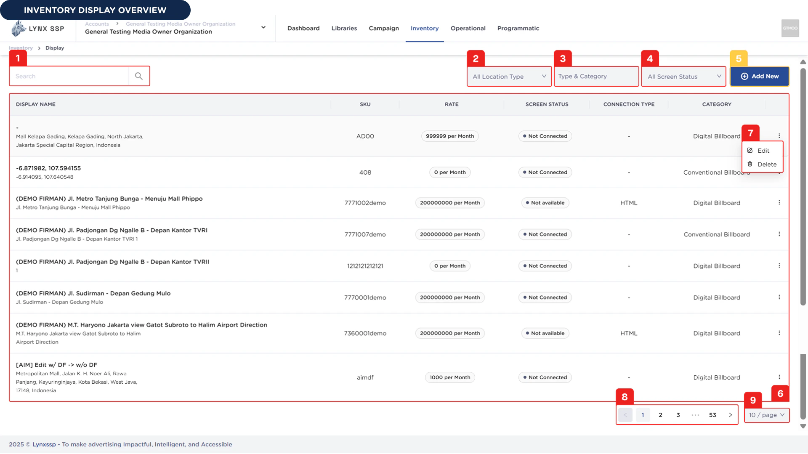Click the Accounts breadcrumb in header
The image size is (808, 454).
click(x=97, y=24)
